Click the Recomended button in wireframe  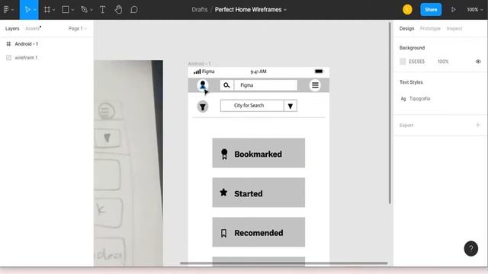coord(258,232)
